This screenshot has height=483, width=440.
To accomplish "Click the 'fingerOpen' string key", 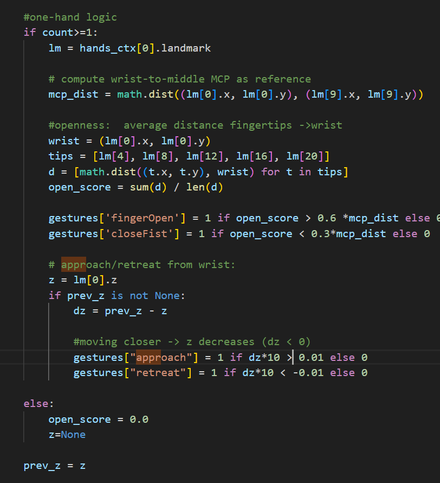I will coord(142,218).
